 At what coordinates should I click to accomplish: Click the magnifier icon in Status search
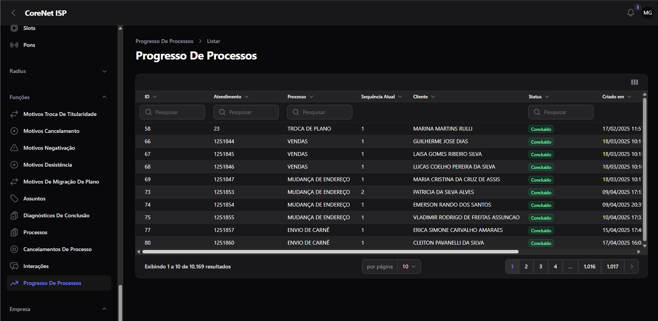pyautogui.click(x=537, y=112)
